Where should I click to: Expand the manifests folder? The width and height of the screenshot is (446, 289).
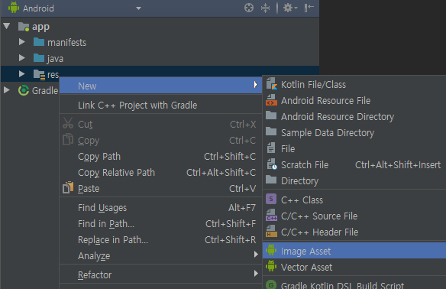[21, 42]
